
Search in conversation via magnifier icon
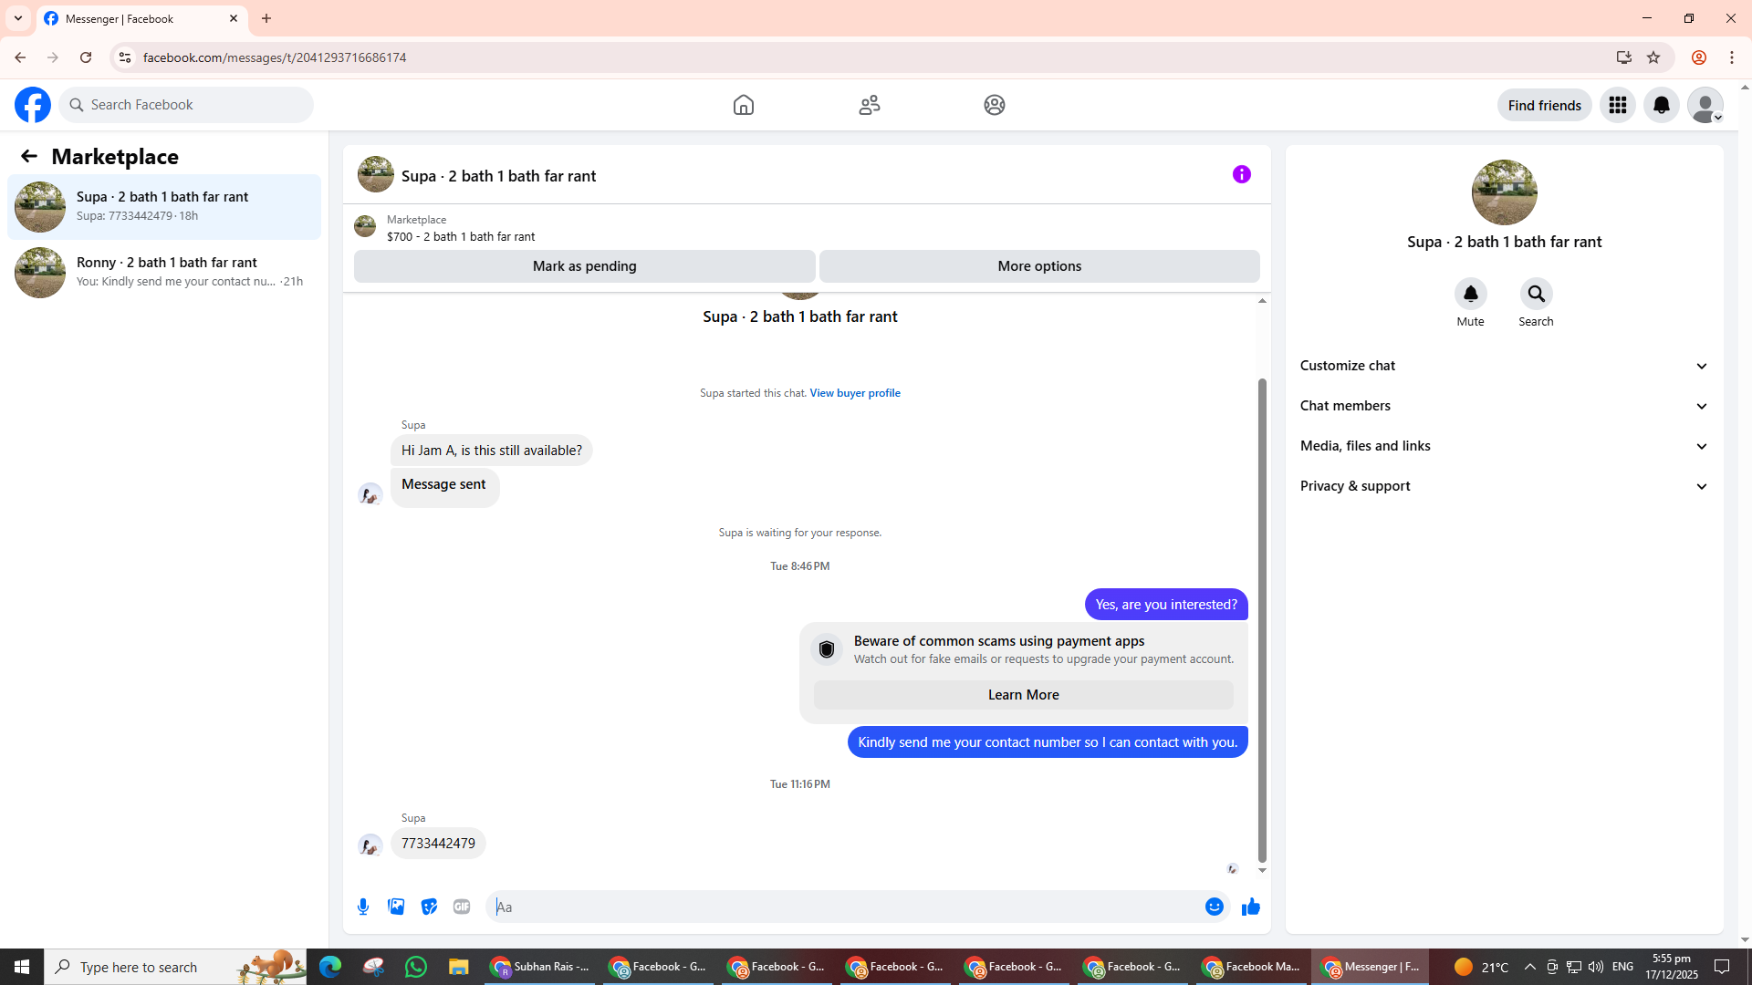[1536, 294]
